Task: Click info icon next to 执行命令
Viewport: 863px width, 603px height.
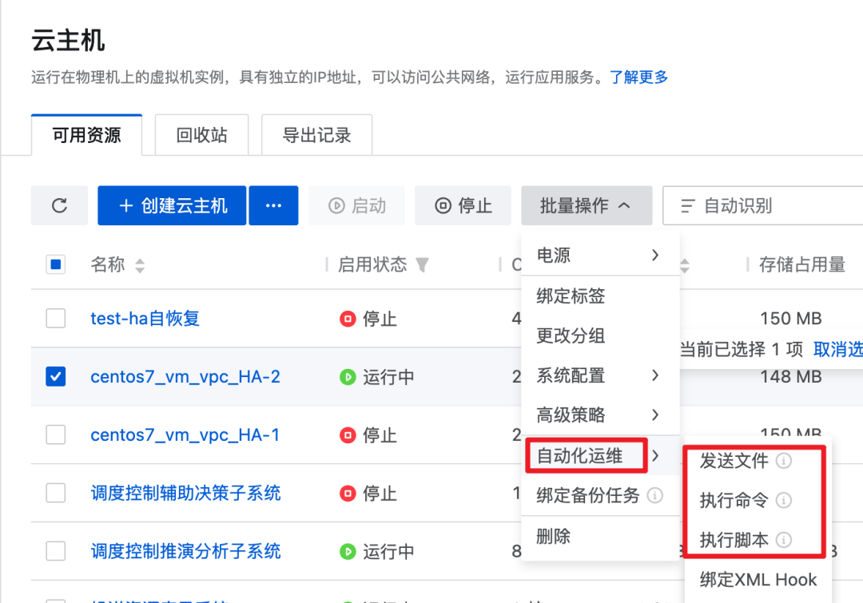Action: (x=784, y=500)
